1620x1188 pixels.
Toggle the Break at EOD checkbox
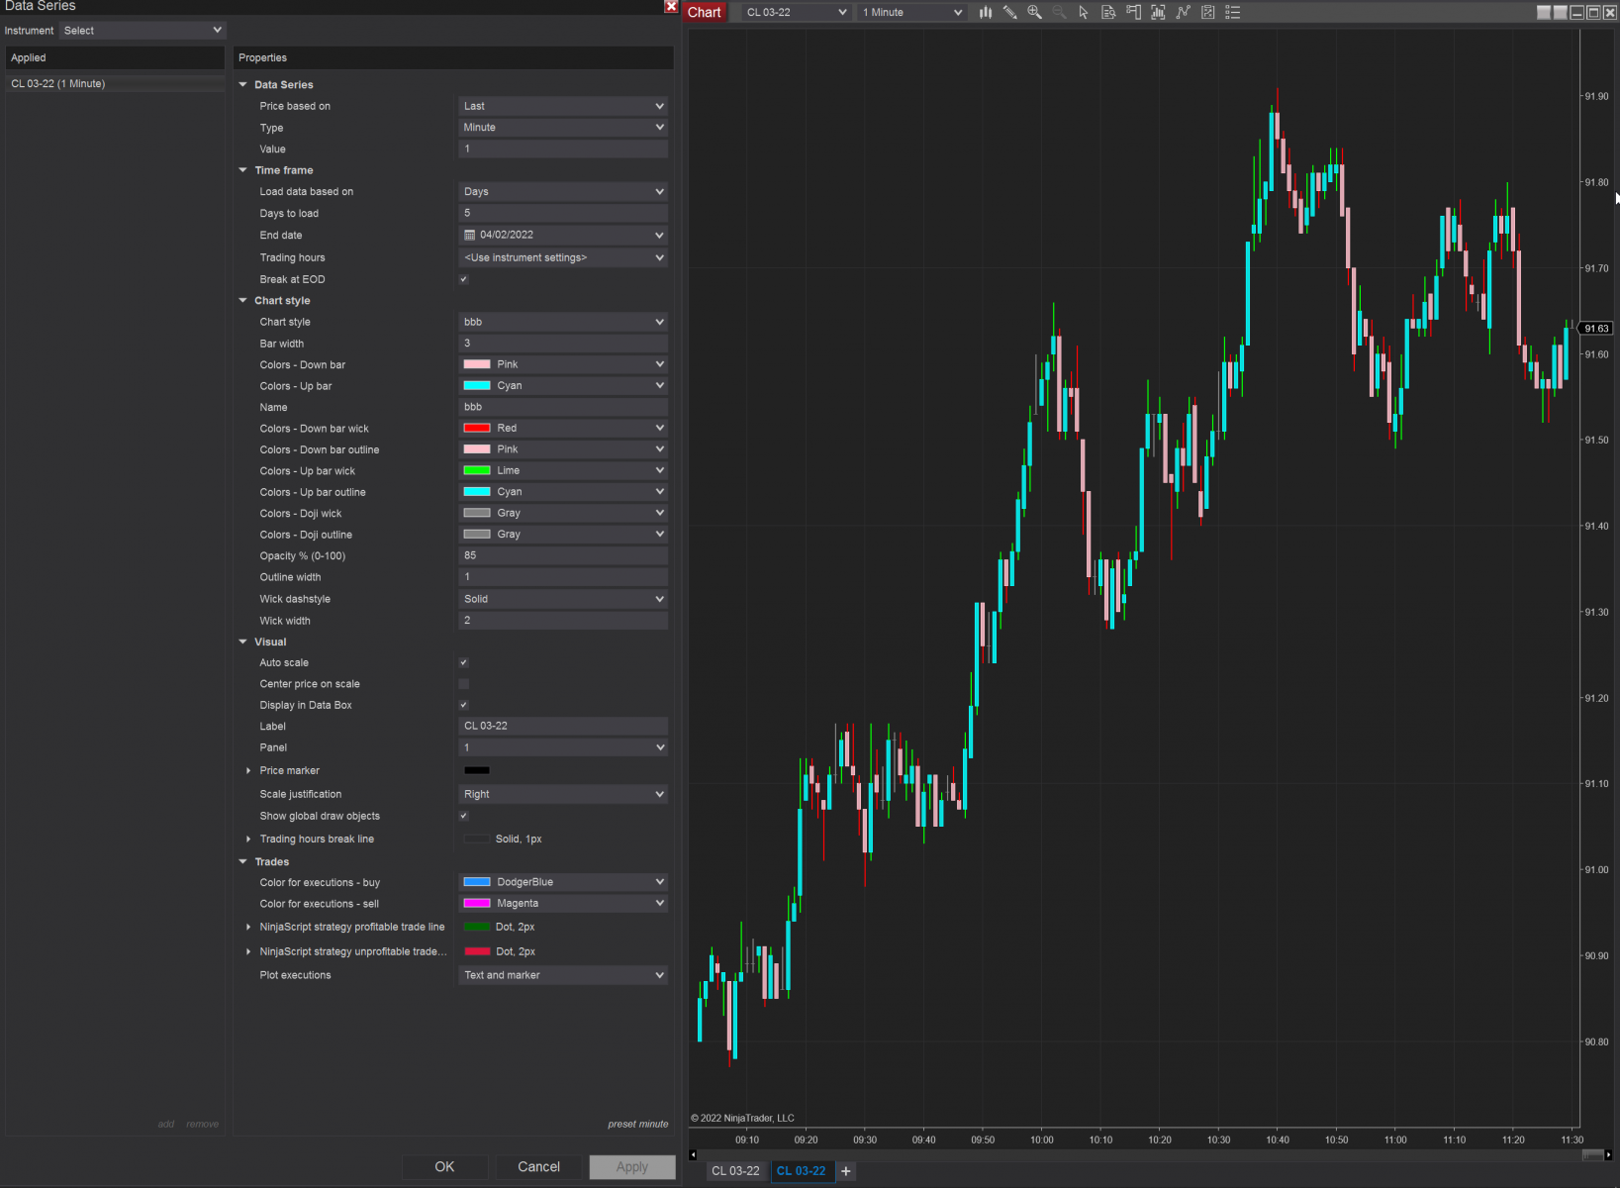coord(464,279)
